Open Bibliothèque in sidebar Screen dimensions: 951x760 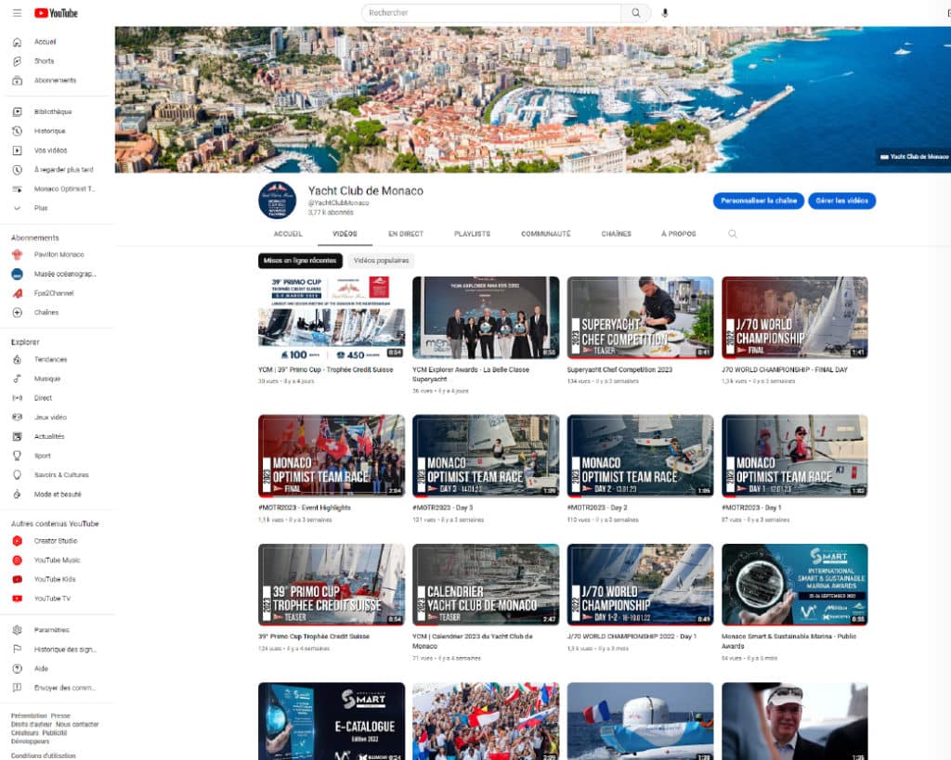53,111
